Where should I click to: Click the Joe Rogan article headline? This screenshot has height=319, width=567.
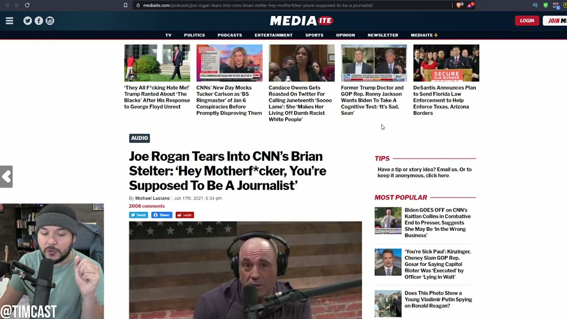[228, 171]
